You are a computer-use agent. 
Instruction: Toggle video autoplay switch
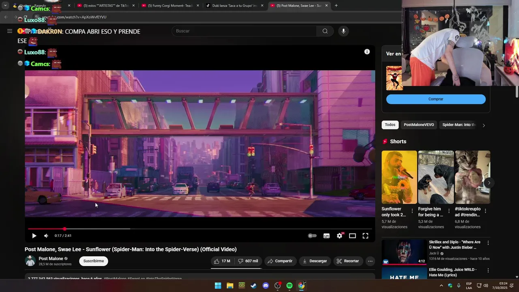pyautogui.click(x=312, y=236)
